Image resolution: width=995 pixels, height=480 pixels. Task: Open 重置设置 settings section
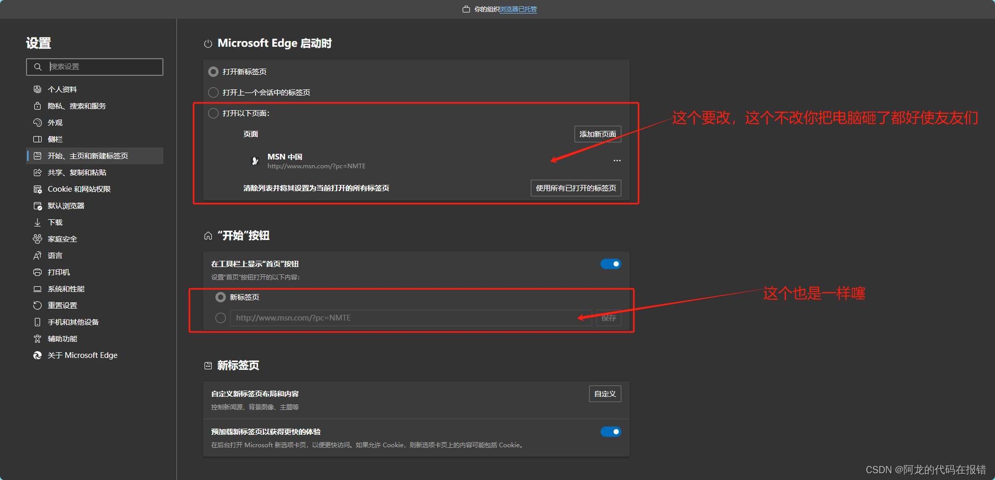tap(95, 305)
